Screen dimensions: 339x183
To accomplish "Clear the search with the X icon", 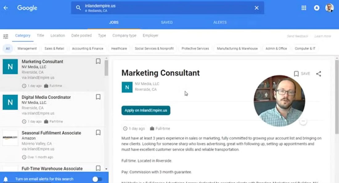I will tap(257, 8).
